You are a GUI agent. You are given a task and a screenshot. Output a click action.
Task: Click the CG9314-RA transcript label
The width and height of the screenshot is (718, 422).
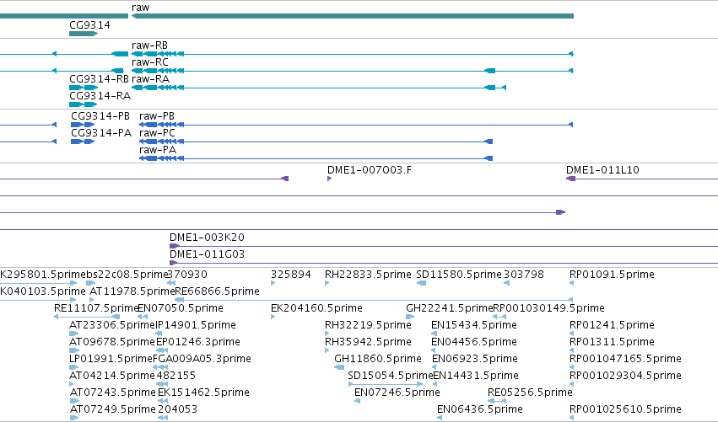coord(100,96)
